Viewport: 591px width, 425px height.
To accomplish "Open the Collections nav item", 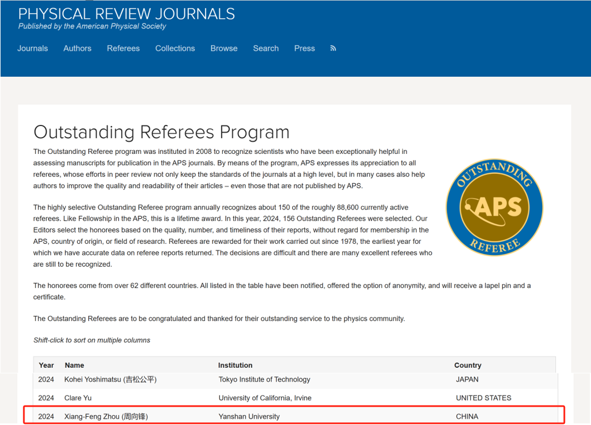I will click(x=175, y=48).
